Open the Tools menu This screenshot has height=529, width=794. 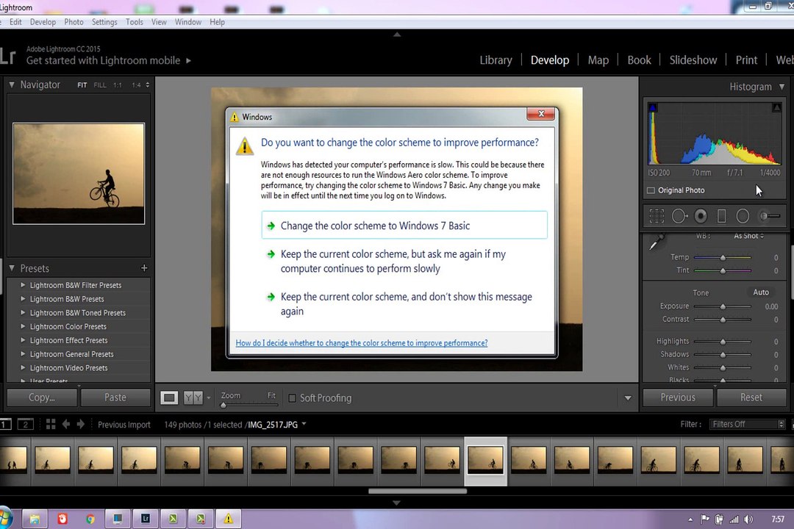(135, 22)
